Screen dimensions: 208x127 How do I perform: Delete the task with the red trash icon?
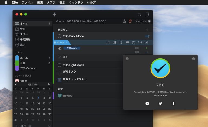[x=130, y=21]
